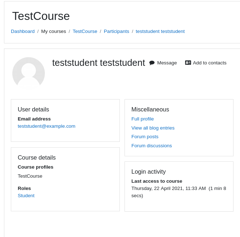Click the Roles label

(24, 189)
